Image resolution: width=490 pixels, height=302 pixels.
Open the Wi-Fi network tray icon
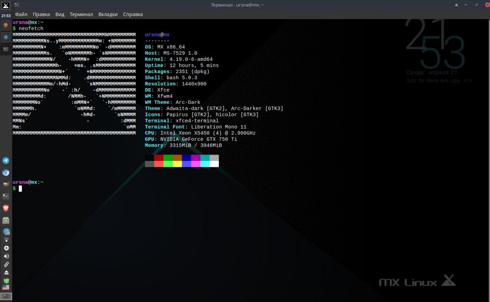[x=6, y=240]
